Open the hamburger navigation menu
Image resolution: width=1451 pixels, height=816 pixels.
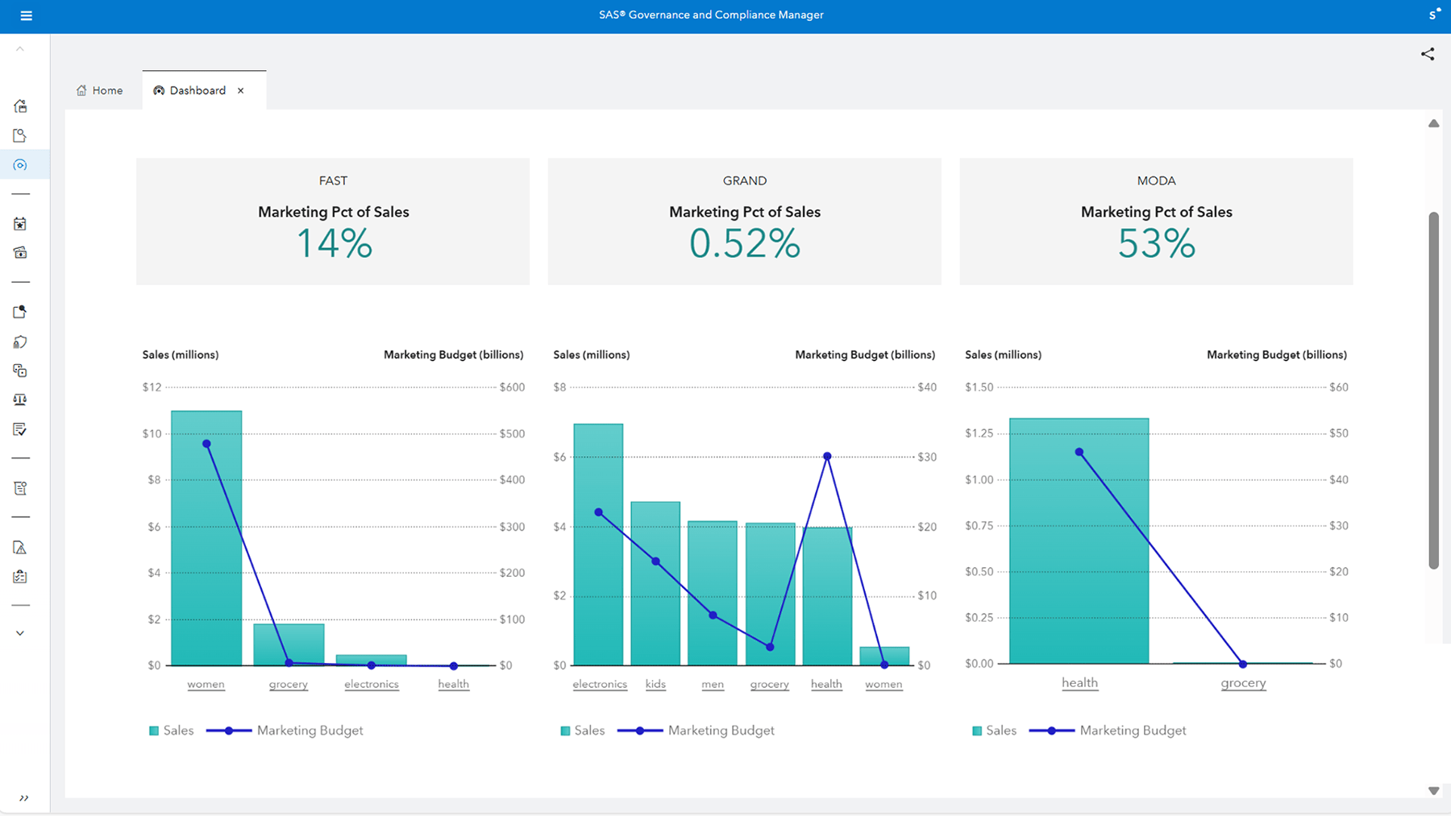(27, 16)
